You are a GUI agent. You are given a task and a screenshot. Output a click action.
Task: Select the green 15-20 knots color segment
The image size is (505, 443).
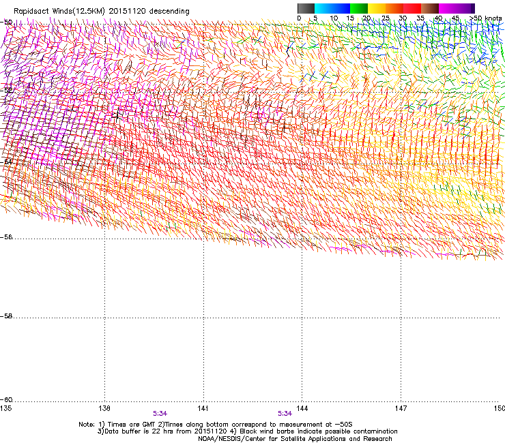359,8
